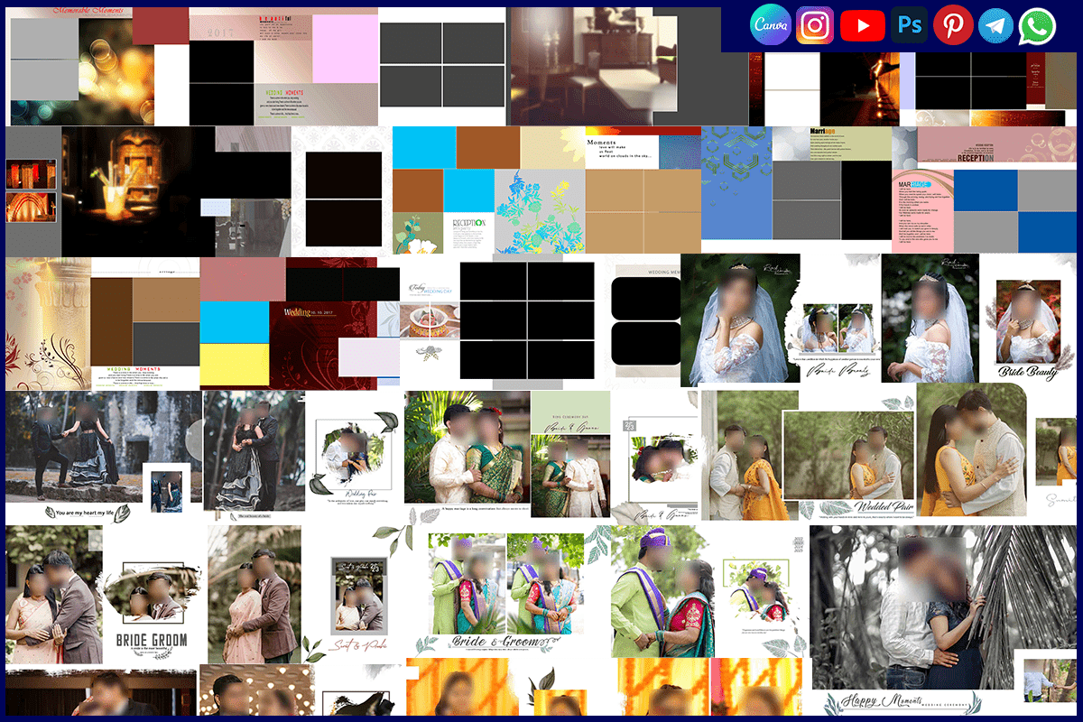Open the Canva icon
The image size is (1083, 722).
pyautogui.click(x=770, y=24)
